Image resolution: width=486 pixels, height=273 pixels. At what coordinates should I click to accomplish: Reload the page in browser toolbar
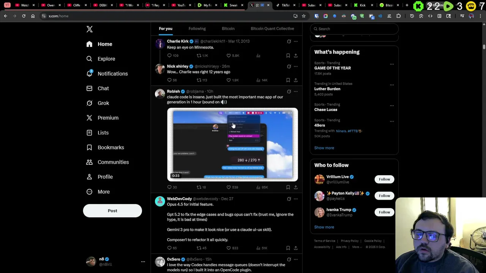(x=24, y=16)
